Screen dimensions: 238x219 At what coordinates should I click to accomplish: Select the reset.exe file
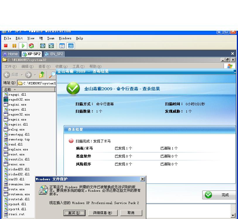[x=14, y=155]
